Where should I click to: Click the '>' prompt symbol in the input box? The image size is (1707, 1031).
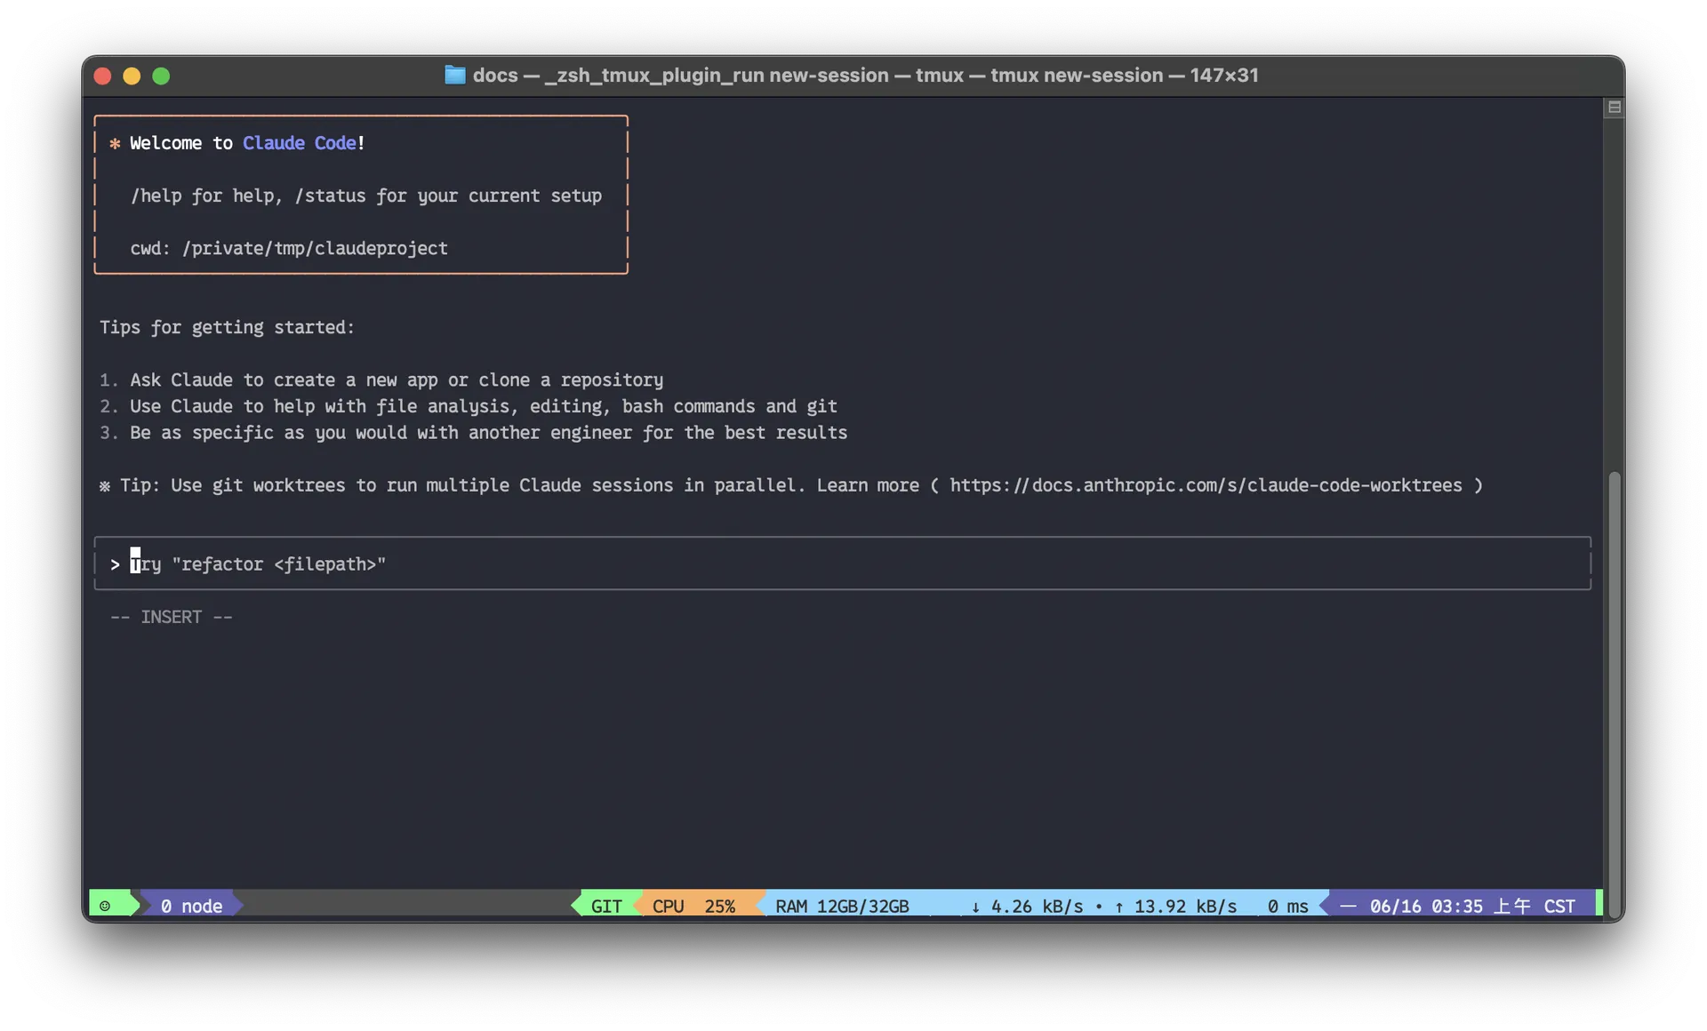click(115, 564)
